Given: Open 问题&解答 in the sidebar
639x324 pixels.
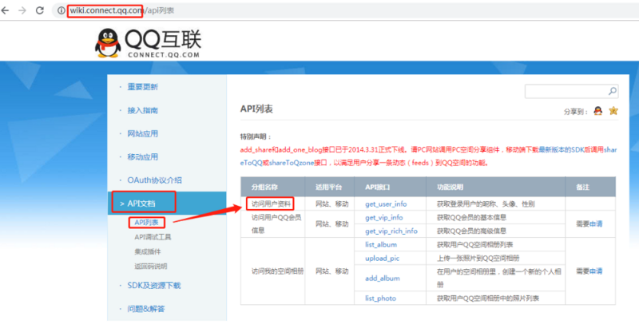Looking at the screenshot, I should 146,309.
